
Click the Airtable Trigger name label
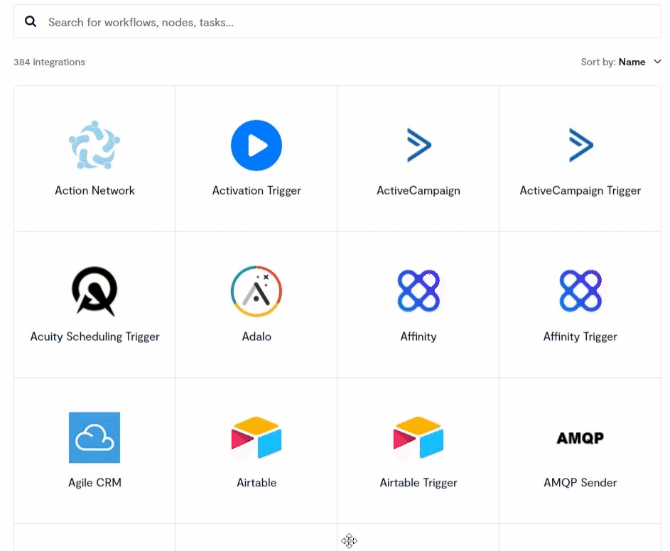tap(418, 483)
